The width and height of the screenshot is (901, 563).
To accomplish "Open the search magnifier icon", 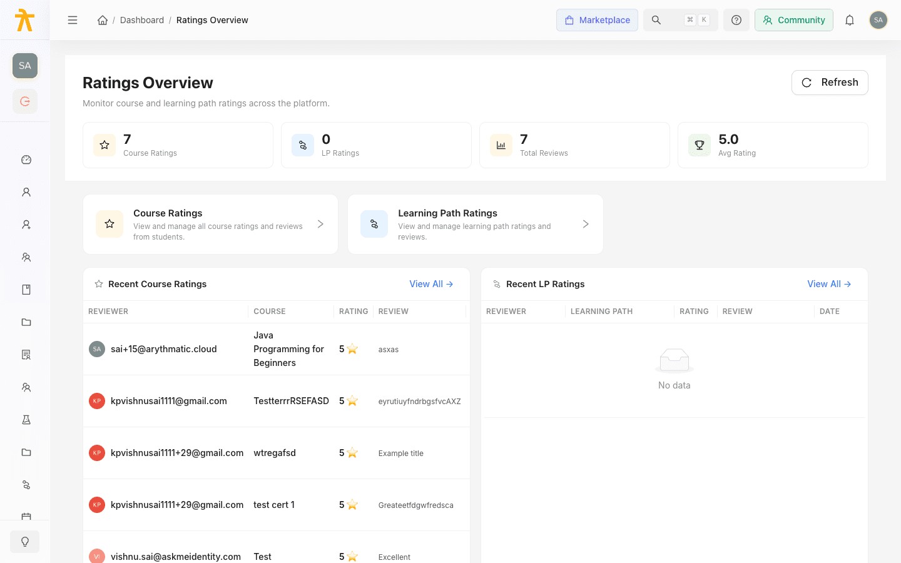I will pyautogui.click(x=656, y=20).
